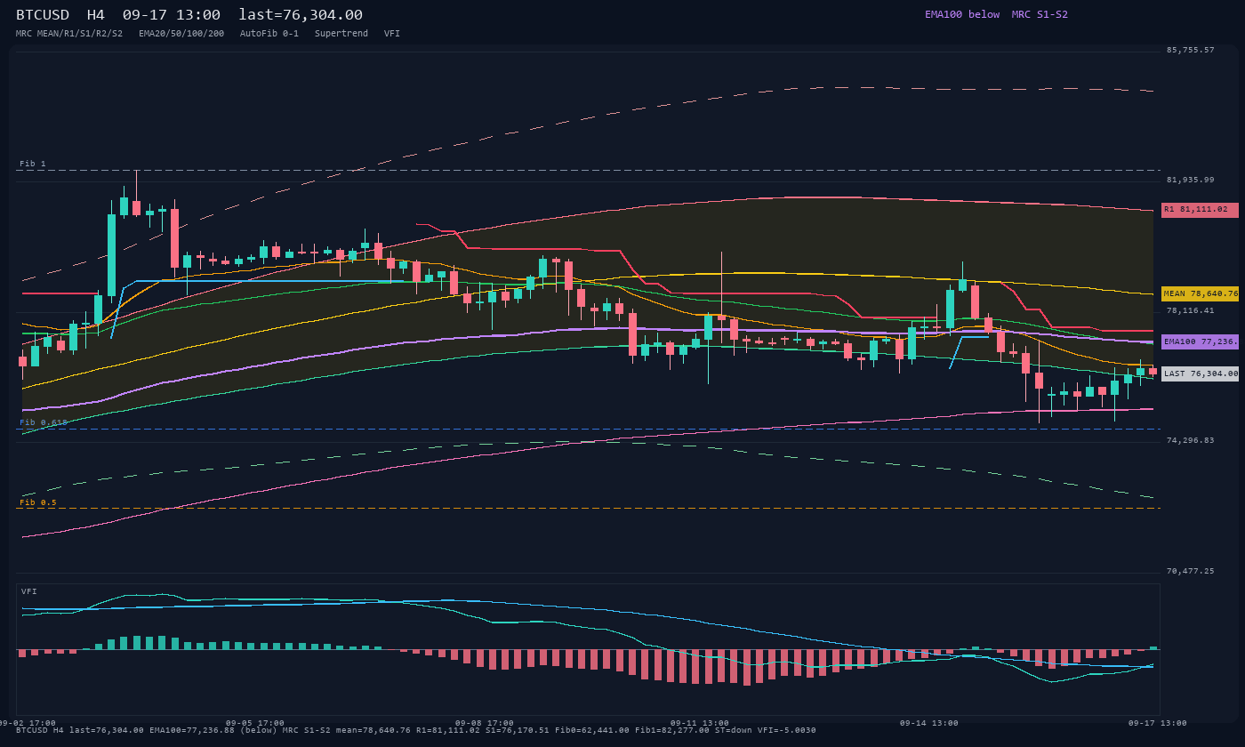This screenshot has height=747, width=1245.
Task: Click the 09-17 13:00 timestamp in the title
Action: point(172,14)
